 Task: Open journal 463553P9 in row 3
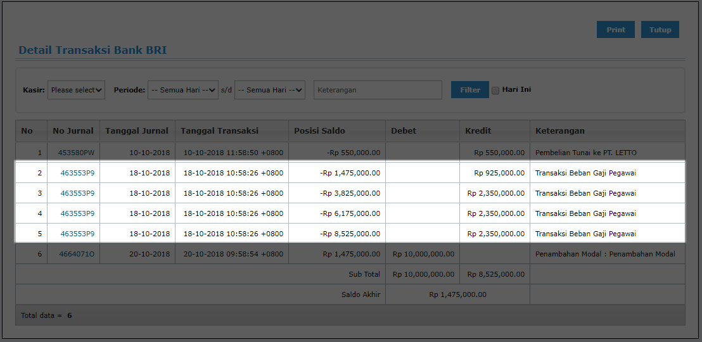pyautogui.click(x=77, y=193)
